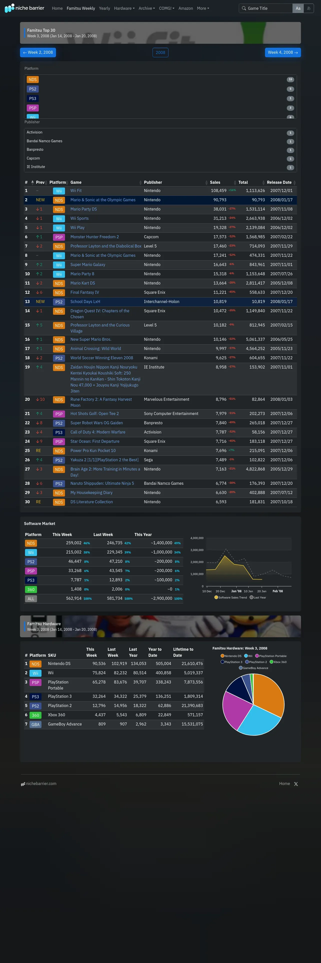Screen dimensions: 321x963
Task: Toggle Wii in pie chart legend
Action: point(248,656)
